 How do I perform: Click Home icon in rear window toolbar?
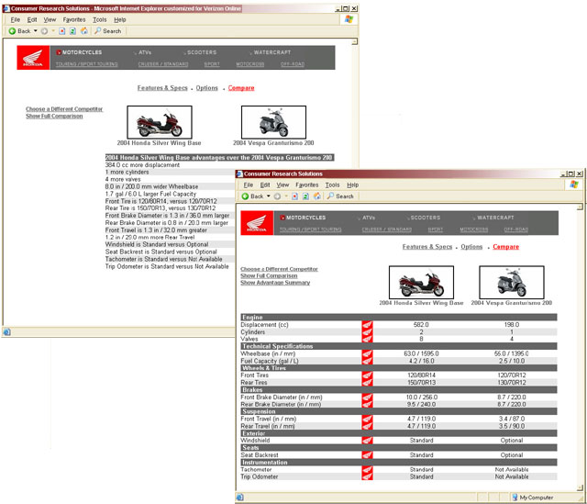coord(84,31)
